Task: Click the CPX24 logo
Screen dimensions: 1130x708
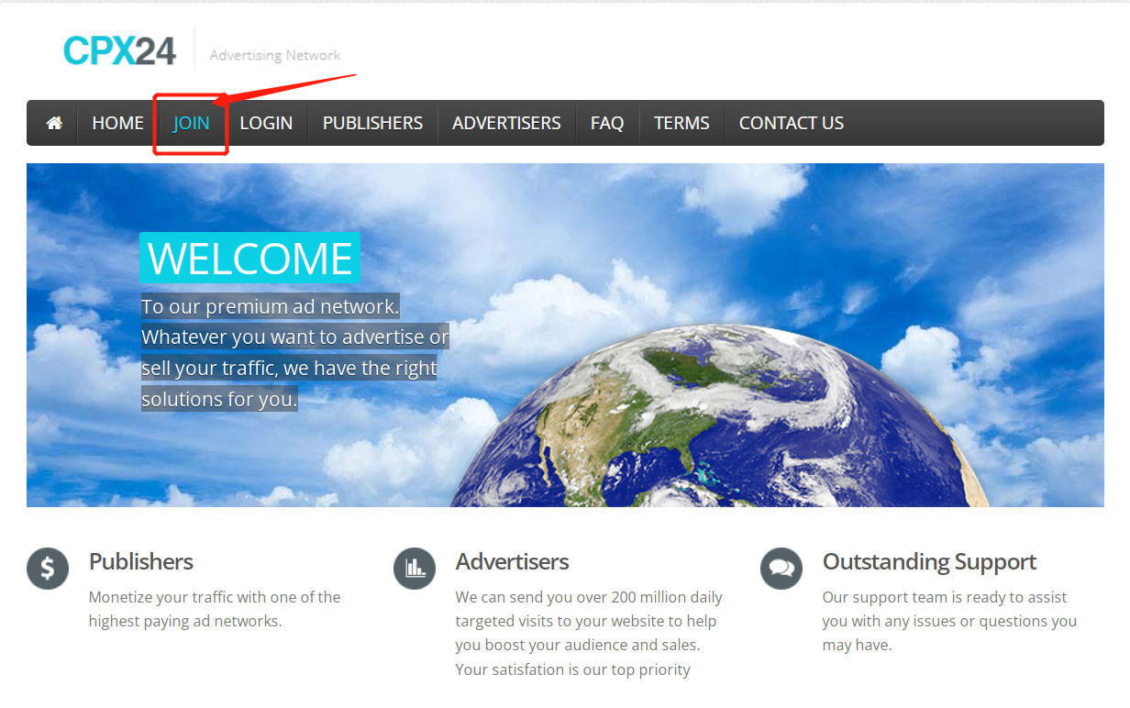Action: pyautogui.click(x=119, y=50)
